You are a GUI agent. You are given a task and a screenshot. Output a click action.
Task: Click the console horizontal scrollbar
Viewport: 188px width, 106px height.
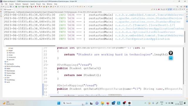point(31,46)
